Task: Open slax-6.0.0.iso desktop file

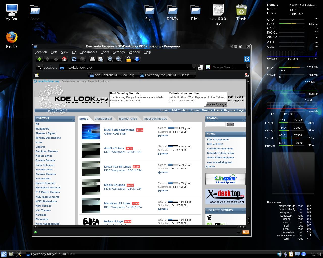Action: coord(218,14)
